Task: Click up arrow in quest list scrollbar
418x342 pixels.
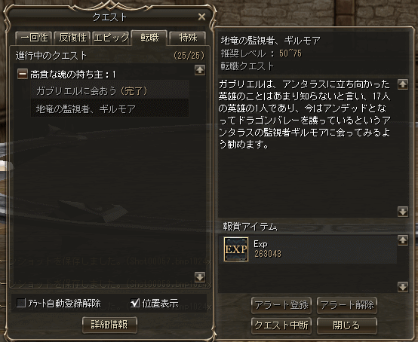Action: pyautogui.click(x=200, y=70)
